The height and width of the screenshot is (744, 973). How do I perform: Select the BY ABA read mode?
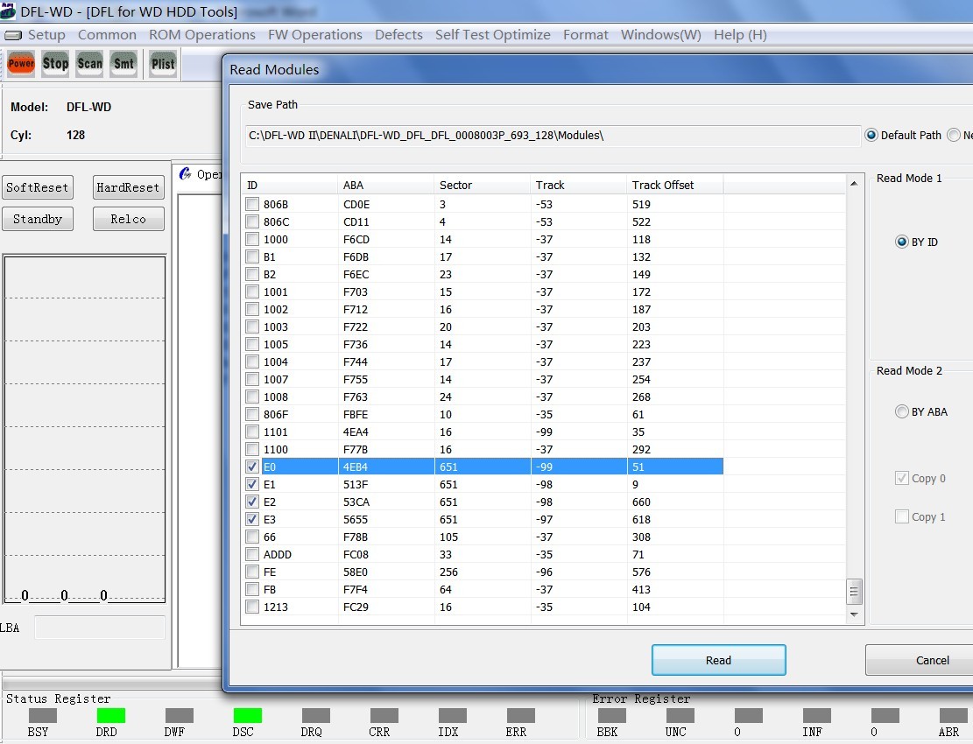coord(902,411)
